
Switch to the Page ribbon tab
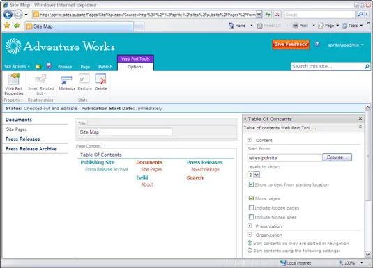[85, 67]
